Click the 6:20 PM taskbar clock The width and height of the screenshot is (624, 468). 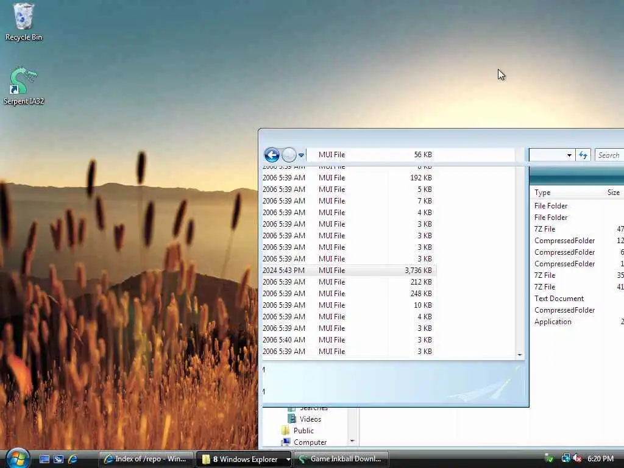coord(600,459)
